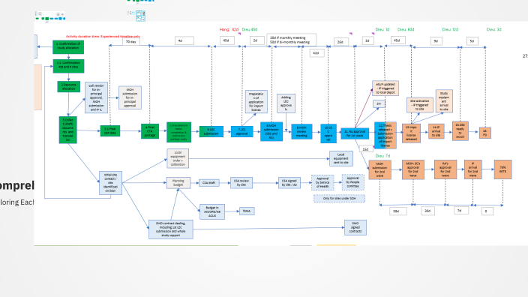
Task: Select the 'Initial site contact / site identification' box
Action: [110, 183]
